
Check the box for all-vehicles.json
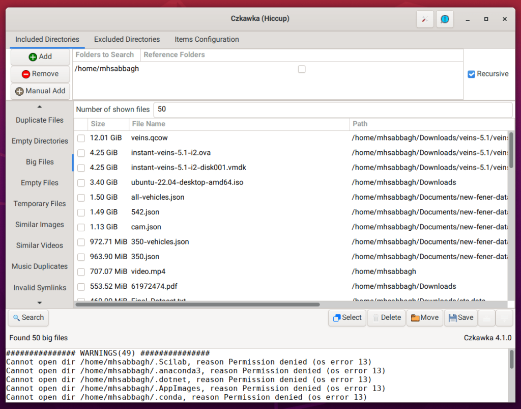[x=81, y=198]
